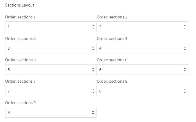Viewport: 196px width, 122px height.
Task: Step up the Order: sections 7 spinner
Action: coord(93,90)
